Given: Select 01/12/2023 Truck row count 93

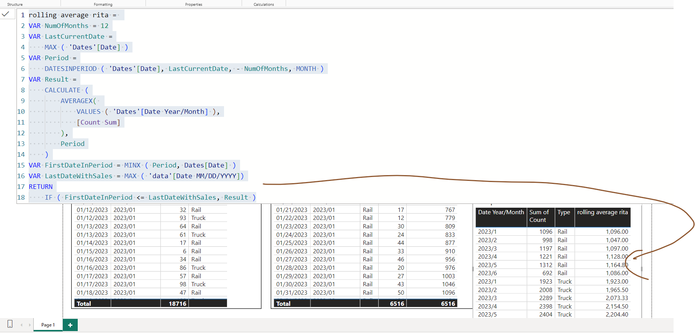Looking at the screenshot, I should (183, 218).
